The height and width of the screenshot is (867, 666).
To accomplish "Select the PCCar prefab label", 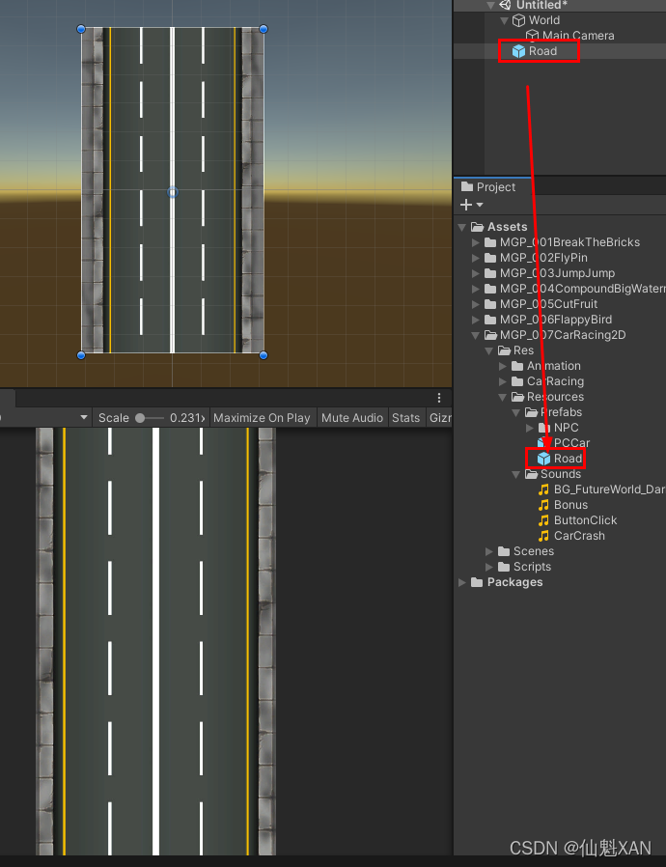I will tap(572, 443).
